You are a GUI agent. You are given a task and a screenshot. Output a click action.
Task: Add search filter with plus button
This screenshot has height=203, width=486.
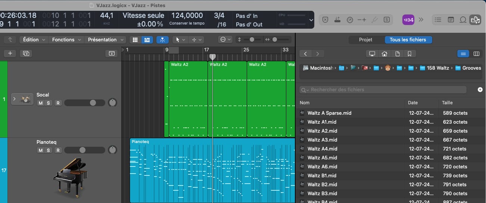tap(480, 90)
